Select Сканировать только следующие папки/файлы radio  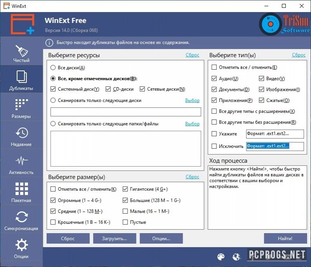[53, 124]
